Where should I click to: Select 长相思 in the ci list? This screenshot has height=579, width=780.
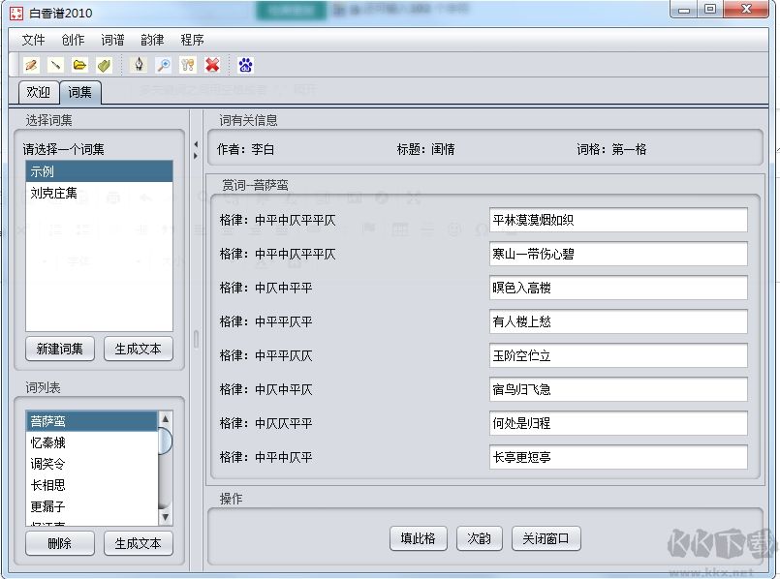(91, 485)
